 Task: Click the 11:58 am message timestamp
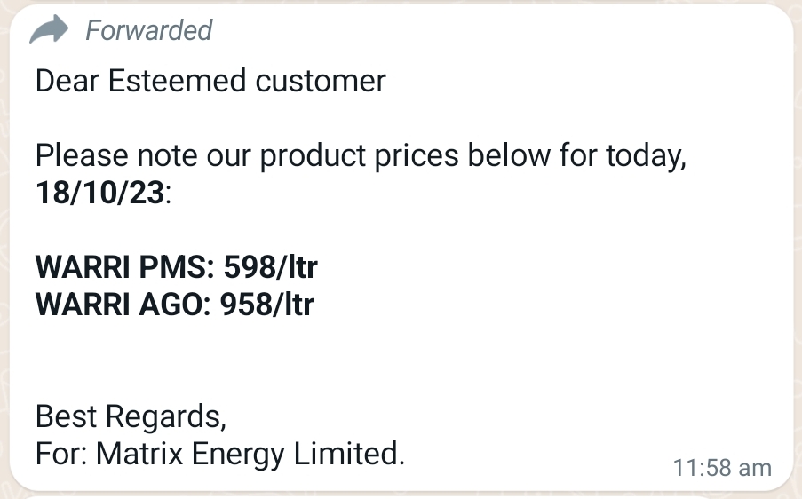click(x=722, y=468)
